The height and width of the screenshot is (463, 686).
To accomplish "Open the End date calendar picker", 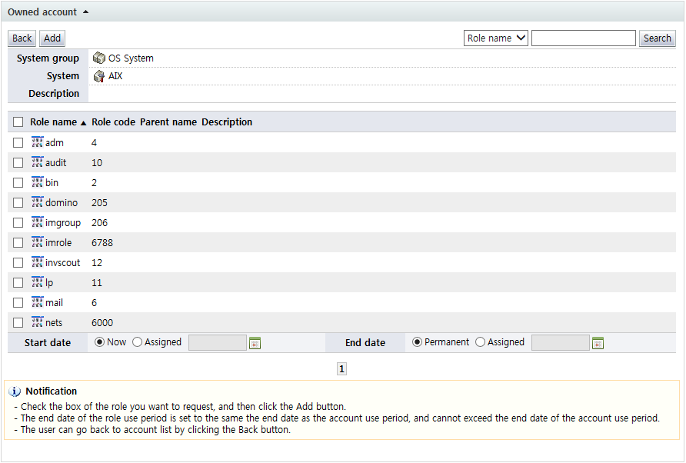I will (x=598, y=343).
